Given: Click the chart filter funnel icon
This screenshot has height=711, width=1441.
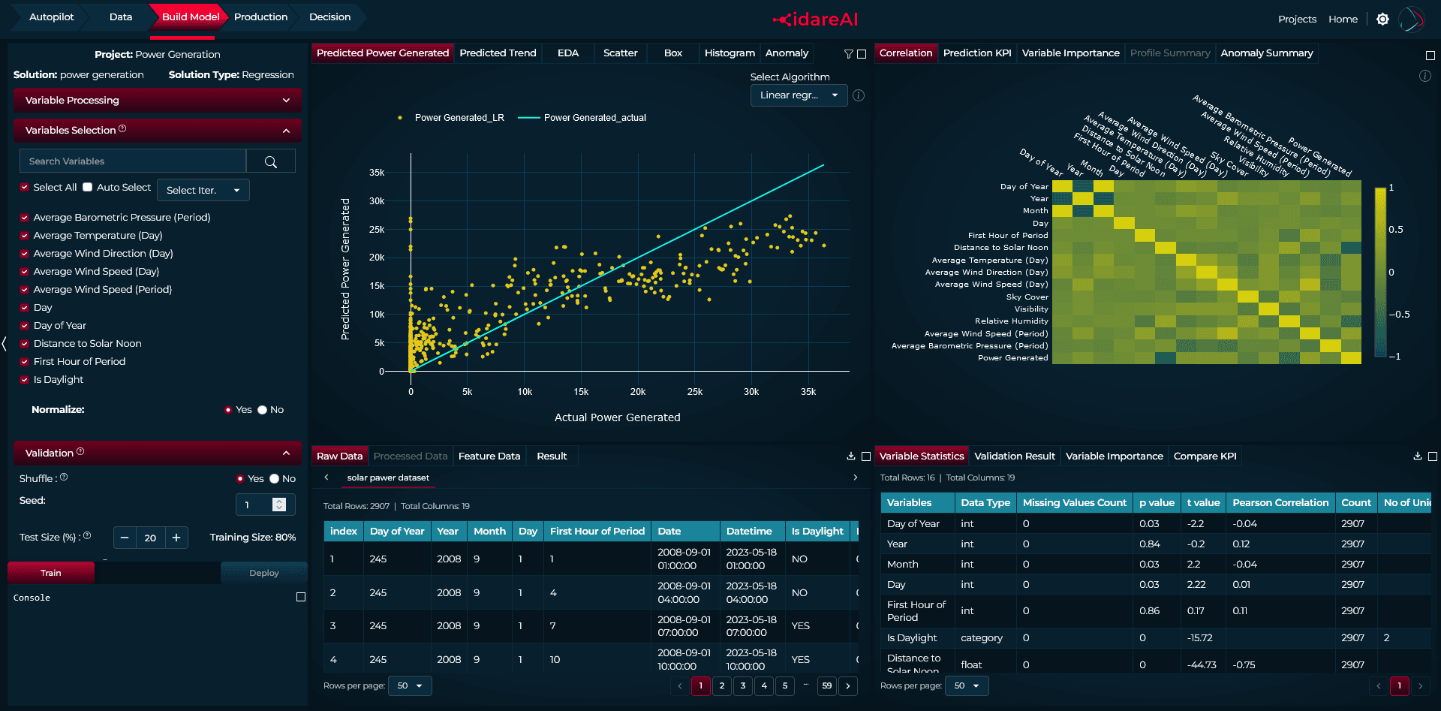Looking at the screenshot, I should click(848, 54).
